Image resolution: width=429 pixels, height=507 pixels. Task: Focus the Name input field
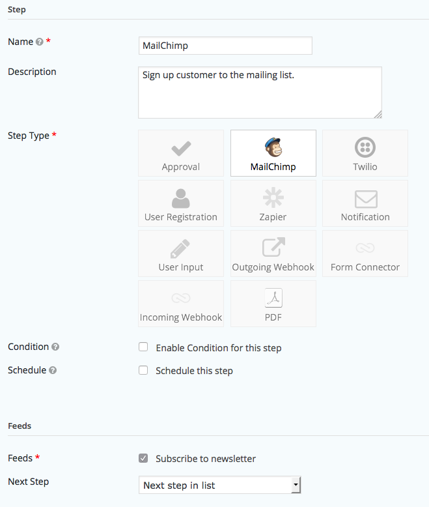click(x=225, y=46)
